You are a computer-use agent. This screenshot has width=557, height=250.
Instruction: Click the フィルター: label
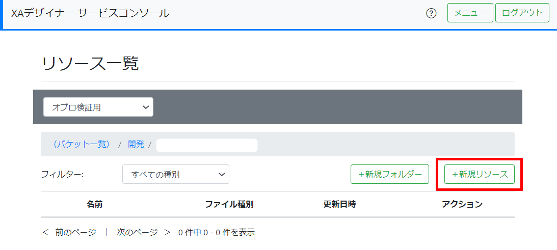pyautogui.click(x=62, y=174)
